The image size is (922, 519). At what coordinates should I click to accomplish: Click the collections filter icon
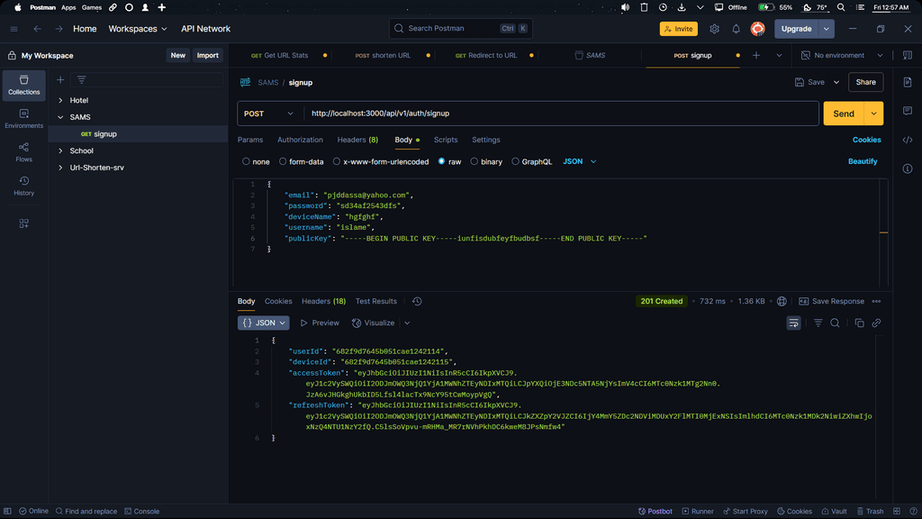point(82,79)
